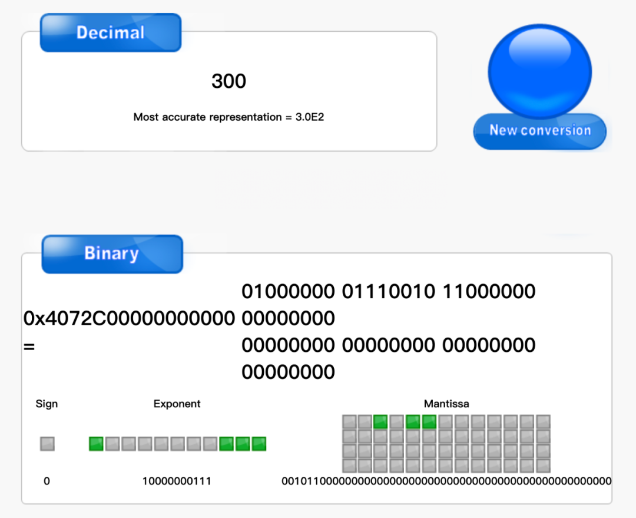The height and width of the screenshot is (518, 636).
Task: Click the Exponent label
Action: point(177,404)
